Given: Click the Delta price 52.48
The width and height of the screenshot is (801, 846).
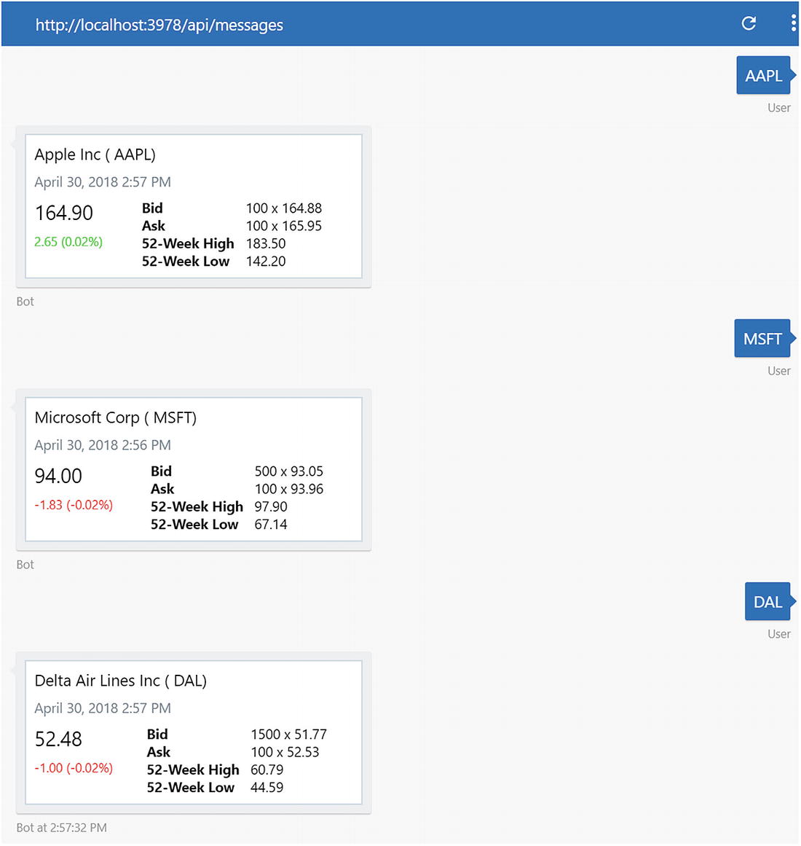Looking at the screenshot, I should coord(58,739).
